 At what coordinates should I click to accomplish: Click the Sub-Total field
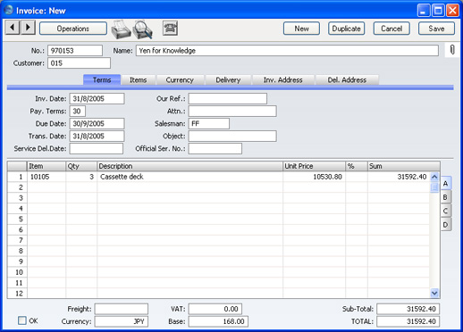click(408, 309)
